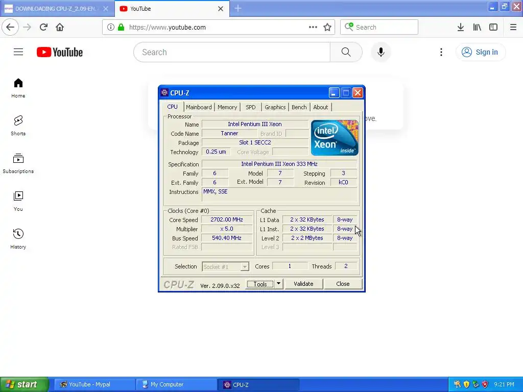Click the Code Name value Tanner

[229, 133]
